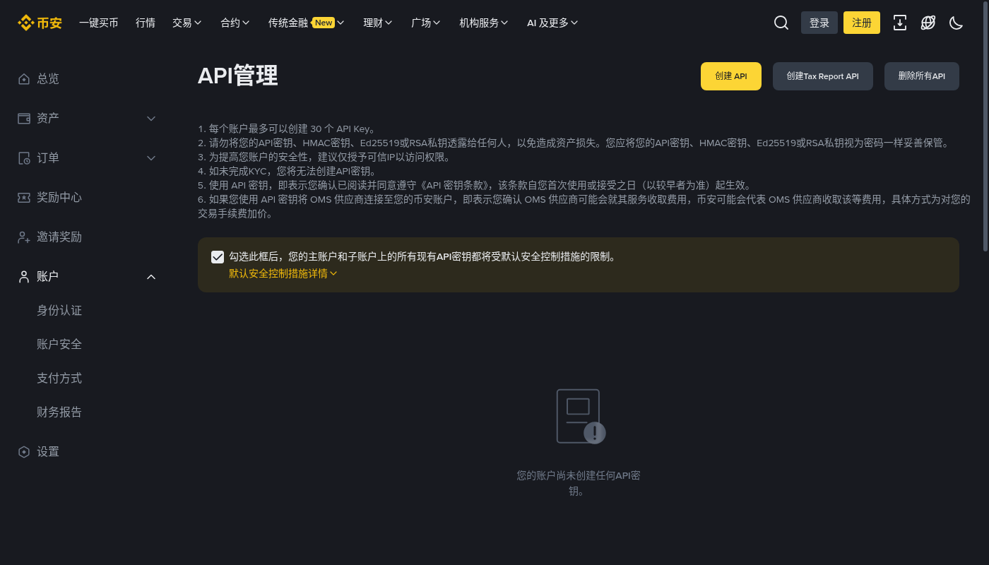Click the empty API key document icon
Viewport: 989px width, 565px height.
(580, 417)
